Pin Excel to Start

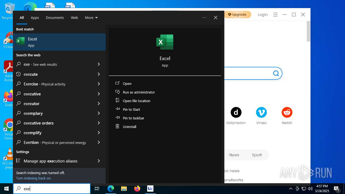(x=131, y=109)
